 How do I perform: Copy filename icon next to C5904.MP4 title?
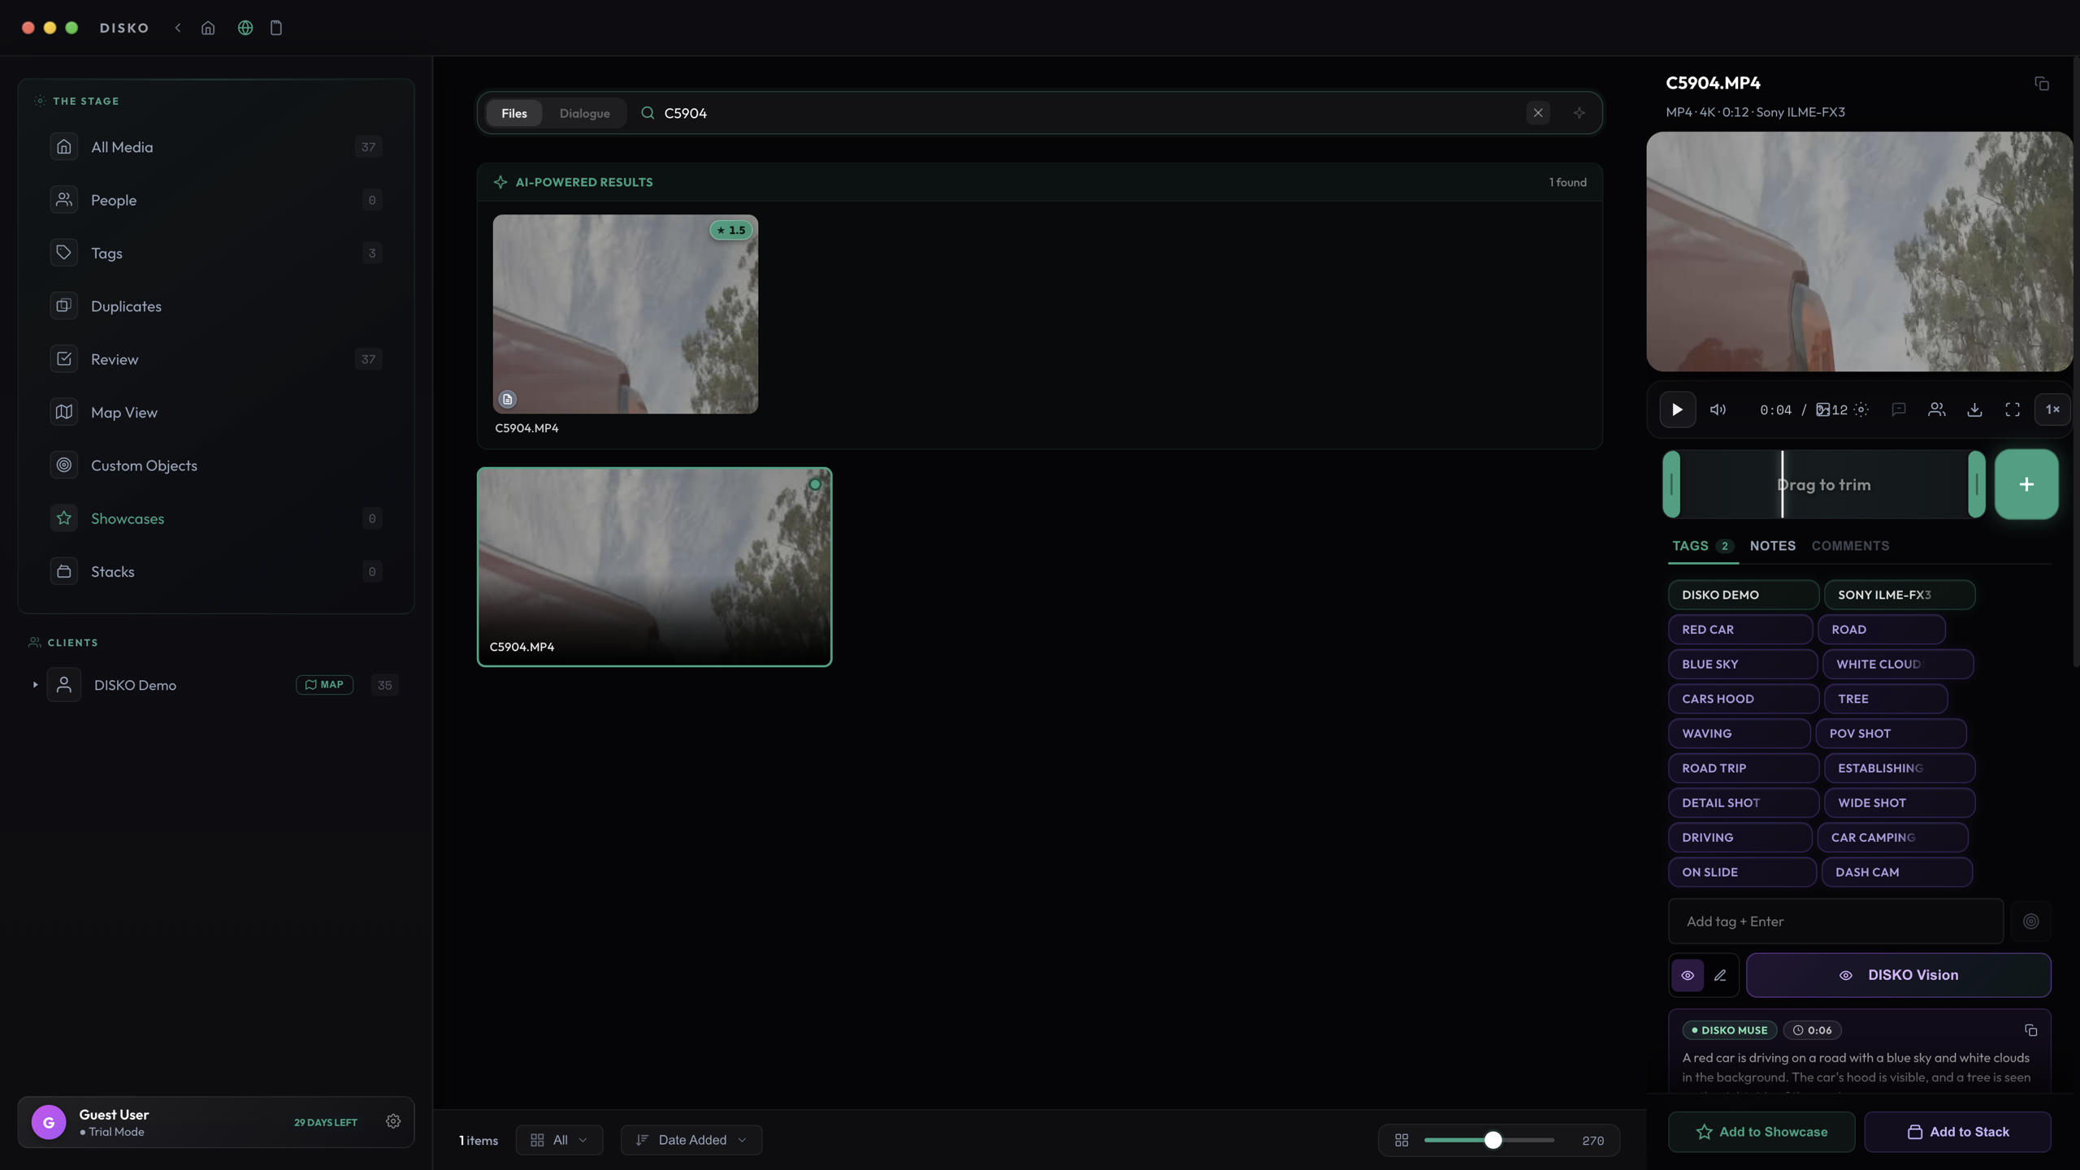[x=2042, y=84]
